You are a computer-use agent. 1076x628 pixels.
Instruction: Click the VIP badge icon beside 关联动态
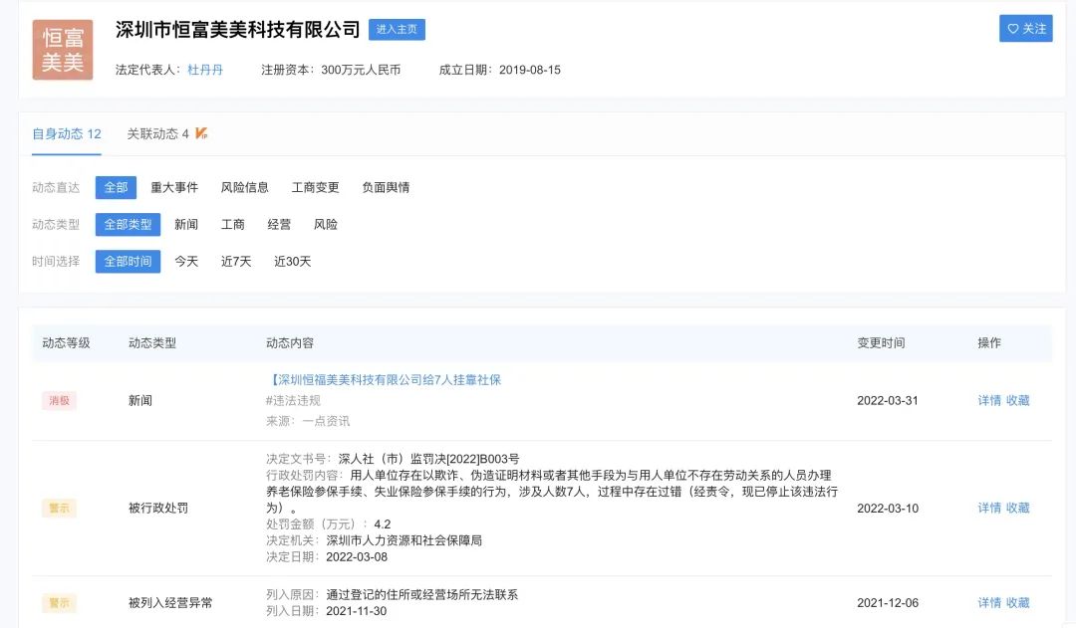[x=201, y=133]
